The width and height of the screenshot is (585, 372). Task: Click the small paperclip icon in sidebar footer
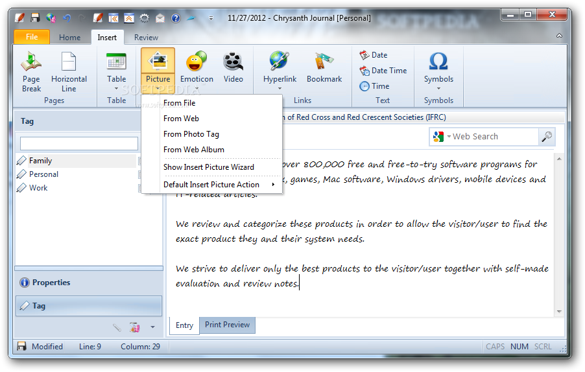(117, 327)
